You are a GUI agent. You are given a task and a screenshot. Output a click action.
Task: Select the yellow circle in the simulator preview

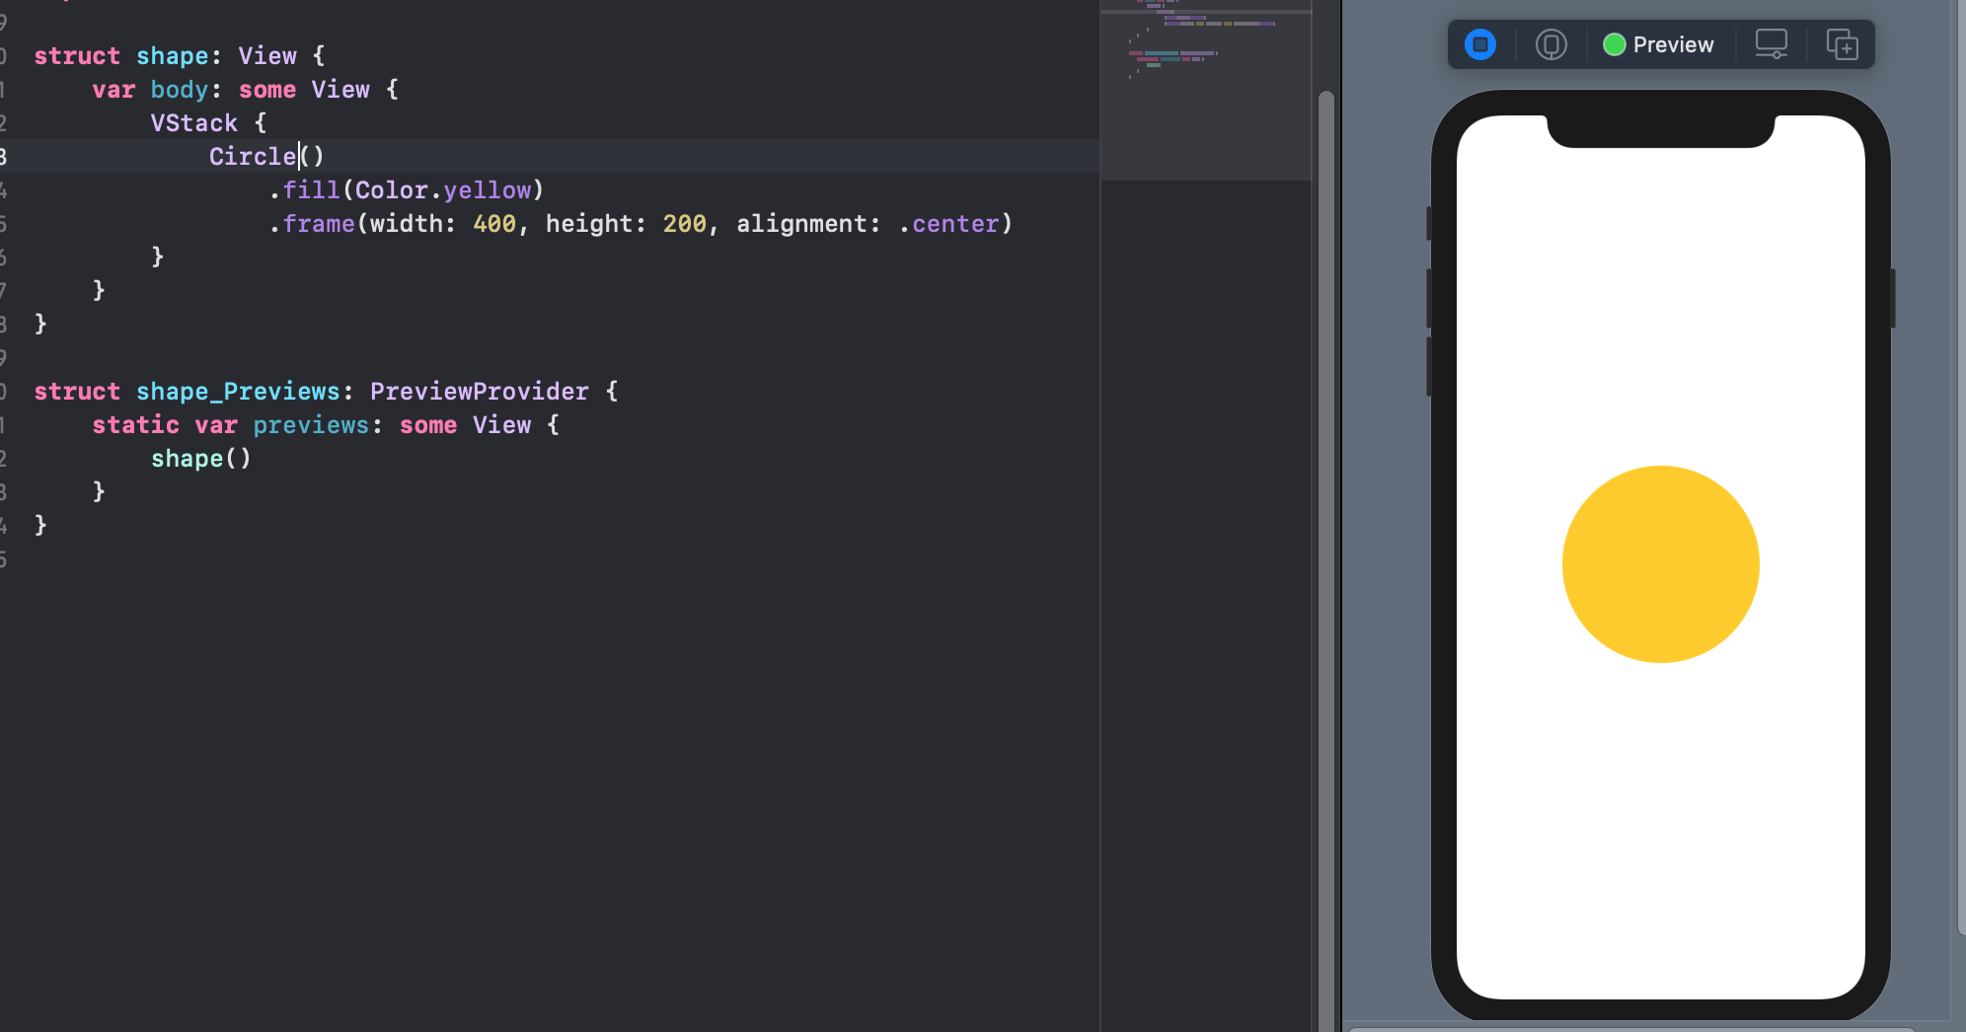1659,562
